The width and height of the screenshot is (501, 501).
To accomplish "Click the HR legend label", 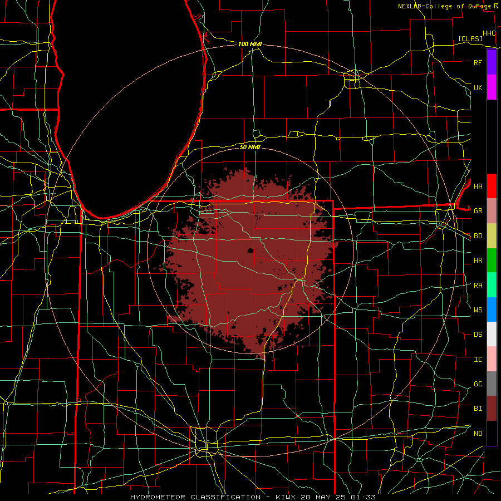I will click(x=478, y=261).
